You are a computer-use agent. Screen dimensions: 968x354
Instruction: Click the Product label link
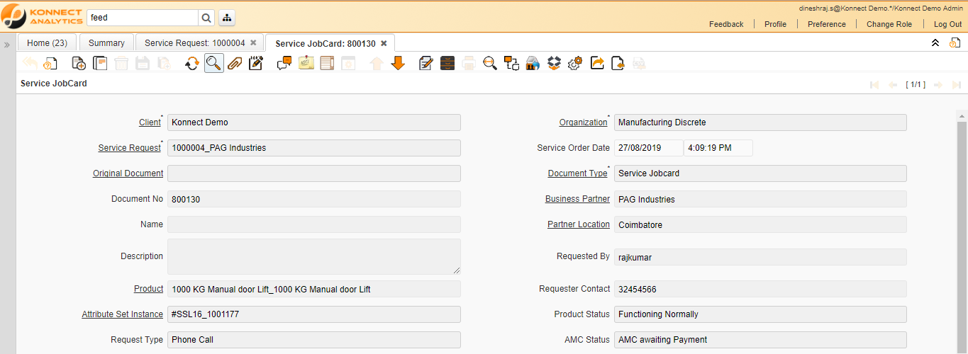[x=148, y=289]
